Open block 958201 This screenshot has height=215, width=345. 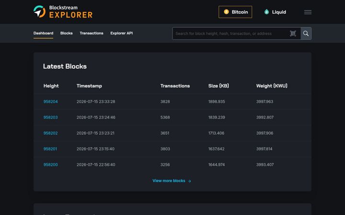[50, 149]
